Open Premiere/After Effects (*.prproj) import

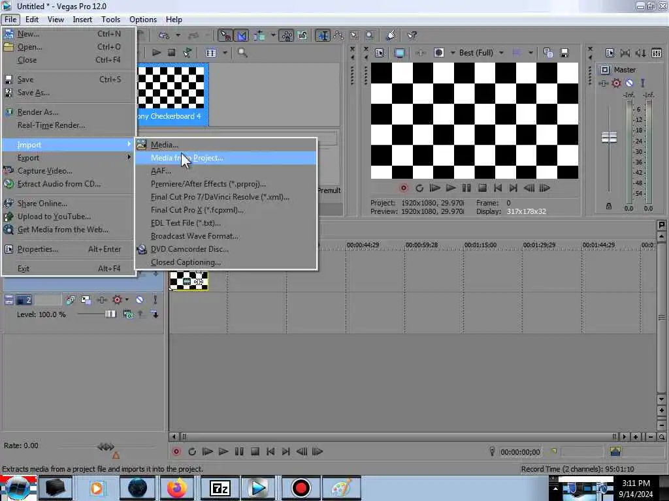pos(226,184)
